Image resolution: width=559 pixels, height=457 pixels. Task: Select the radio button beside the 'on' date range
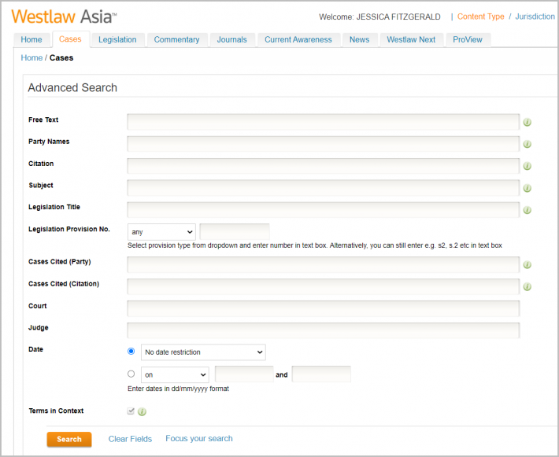pyautogui.click(x=131, y=374)
